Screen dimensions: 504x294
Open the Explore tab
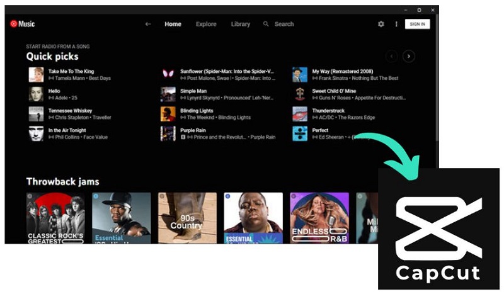pyautogui.click(x=206, y=24)
